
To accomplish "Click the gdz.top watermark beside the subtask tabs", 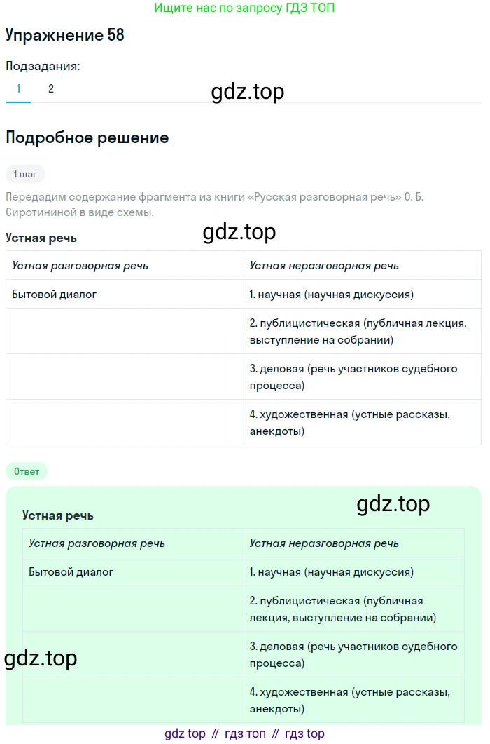I will click(248, 93).
